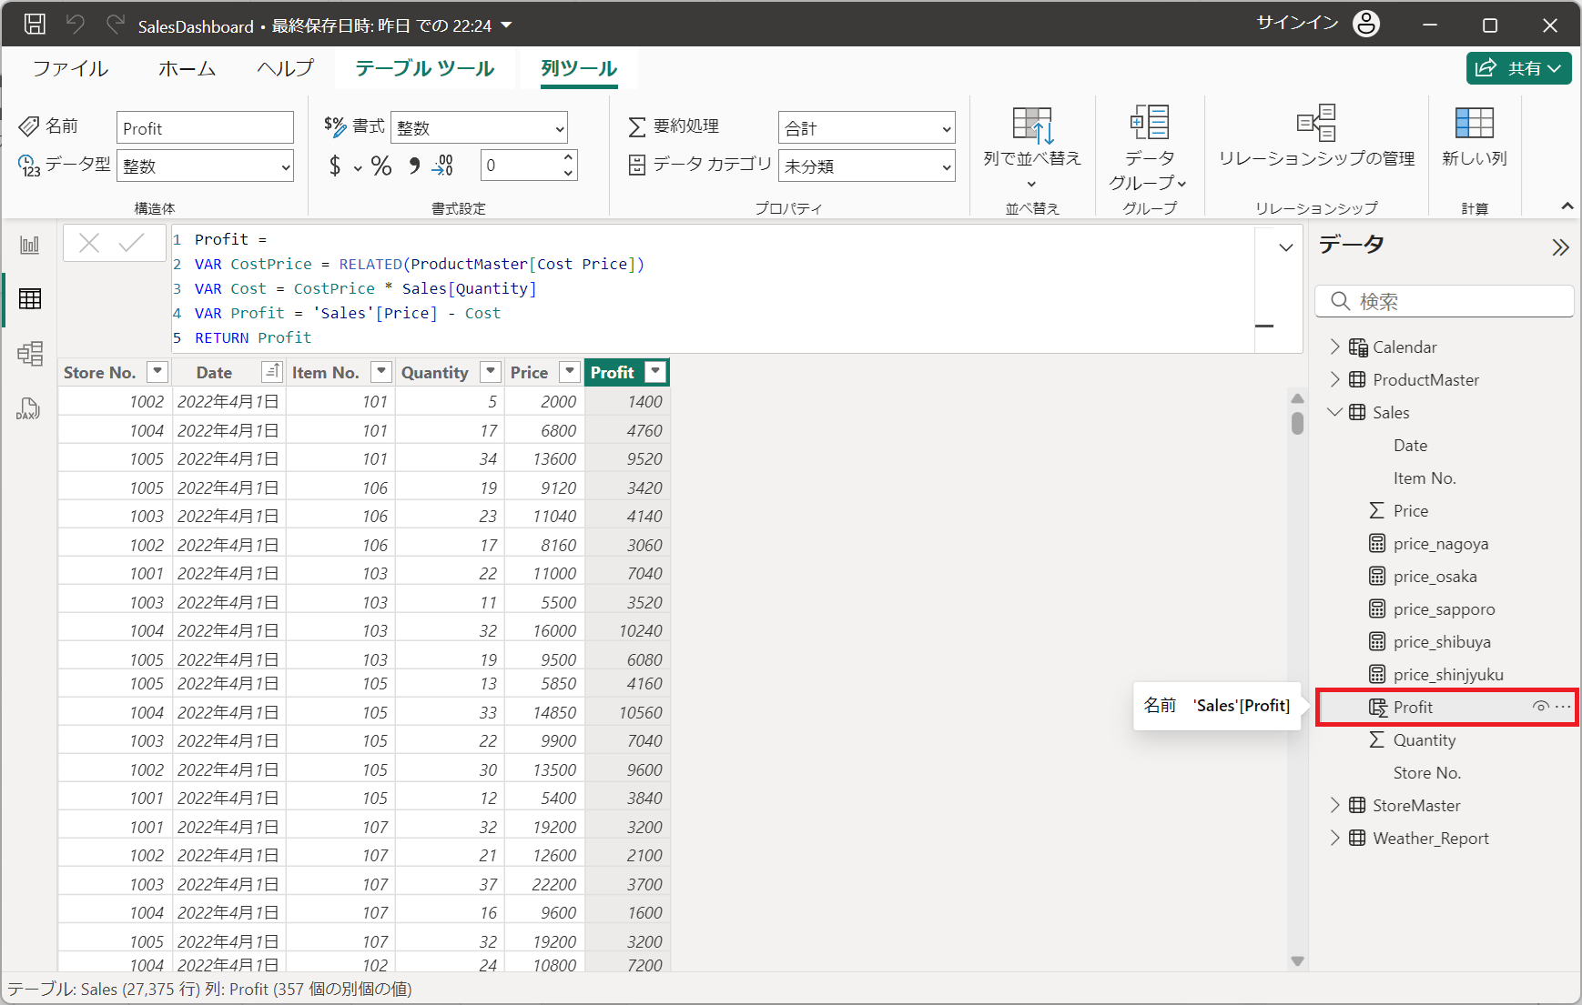Open the ホーム ribbon tab
The height and width of the screenshot is (1005, 1582).
(187, 69)
